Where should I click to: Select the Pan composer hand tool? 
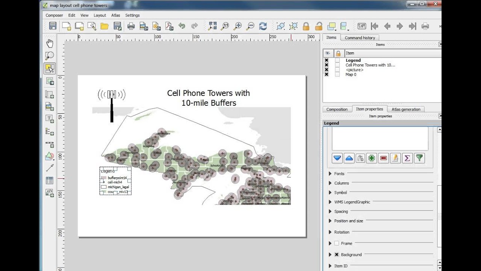(50, 43)
